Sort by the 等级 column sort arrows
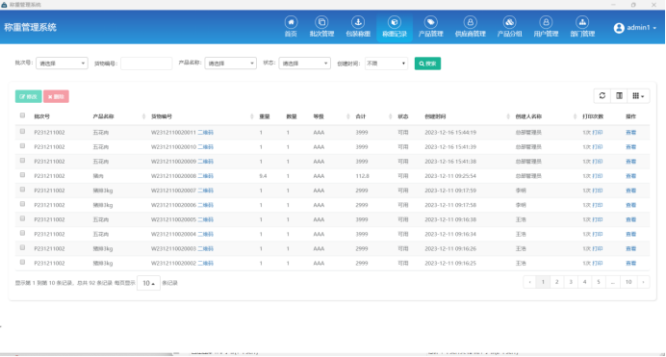666x357 pixels. point(347,116)
